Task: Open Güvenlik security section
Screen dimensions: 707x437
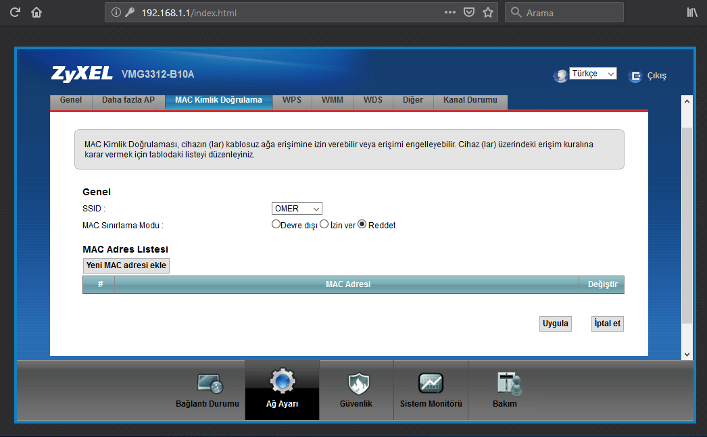Action: pyautogui.click(x=356, y=390)
